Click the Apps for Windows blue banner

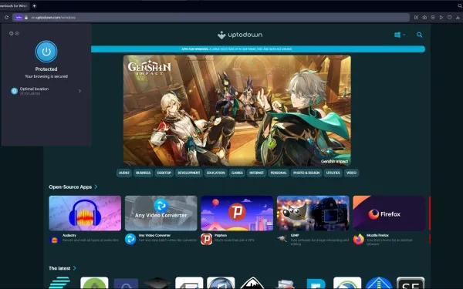pyautogui.click(x=258, y=49)
